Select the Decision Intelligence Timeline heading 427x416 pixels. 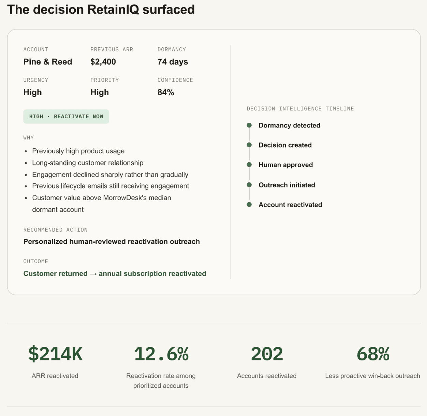click(300, 108)
